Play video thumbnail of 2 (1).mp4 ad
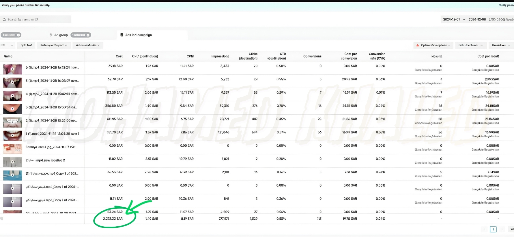 click(x=12, y=122)
